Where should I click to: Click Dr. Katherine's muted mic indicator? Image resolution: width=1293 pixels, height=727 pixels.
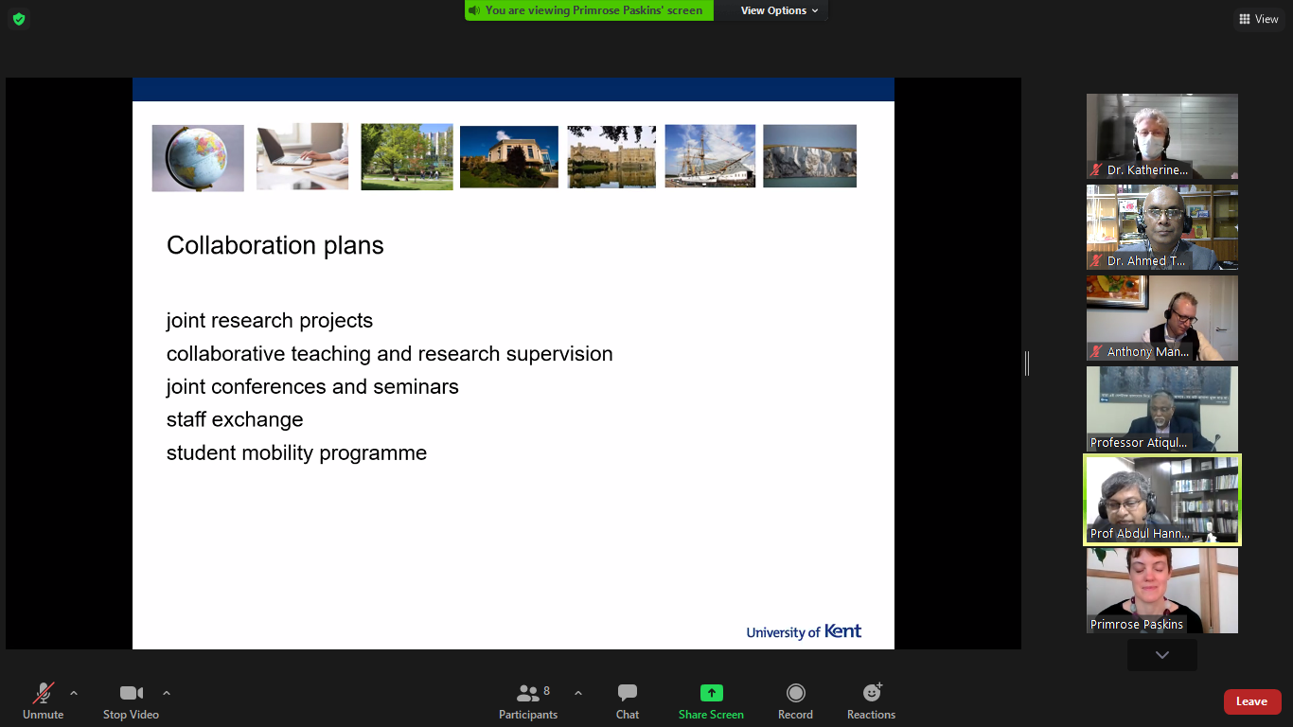tap(1097, 170)
